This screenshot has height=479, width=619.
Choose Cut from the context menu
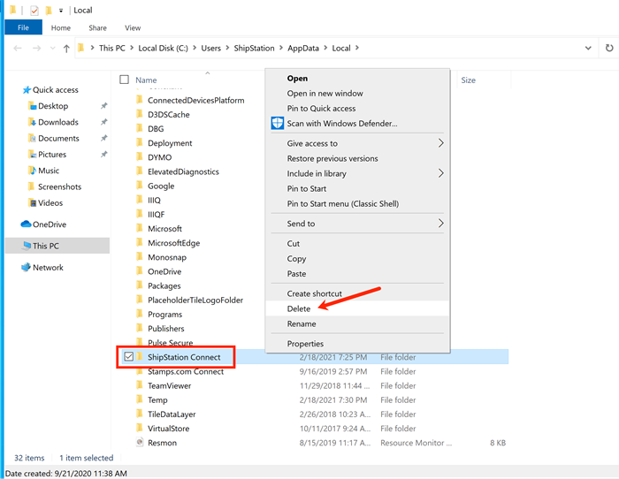[294, 244]
